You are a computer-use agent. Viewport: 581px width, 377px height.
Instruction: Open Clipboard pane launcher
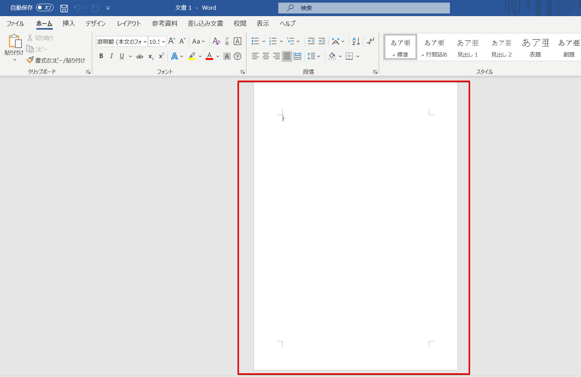click(88, 72)
